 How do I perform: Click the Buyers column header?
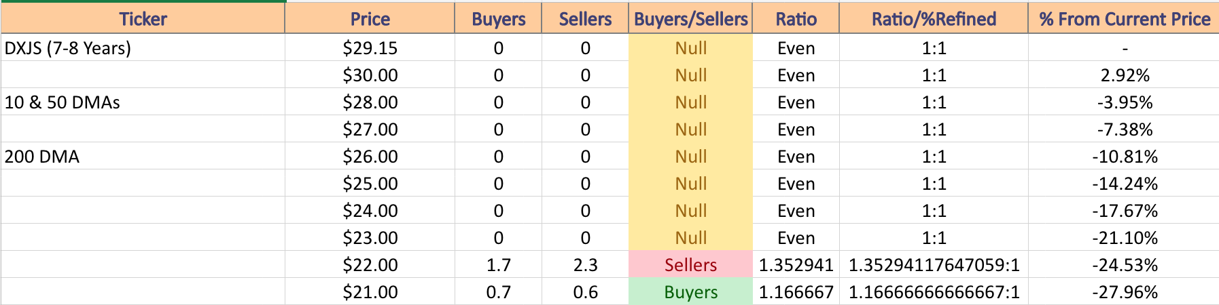(498, 19)
